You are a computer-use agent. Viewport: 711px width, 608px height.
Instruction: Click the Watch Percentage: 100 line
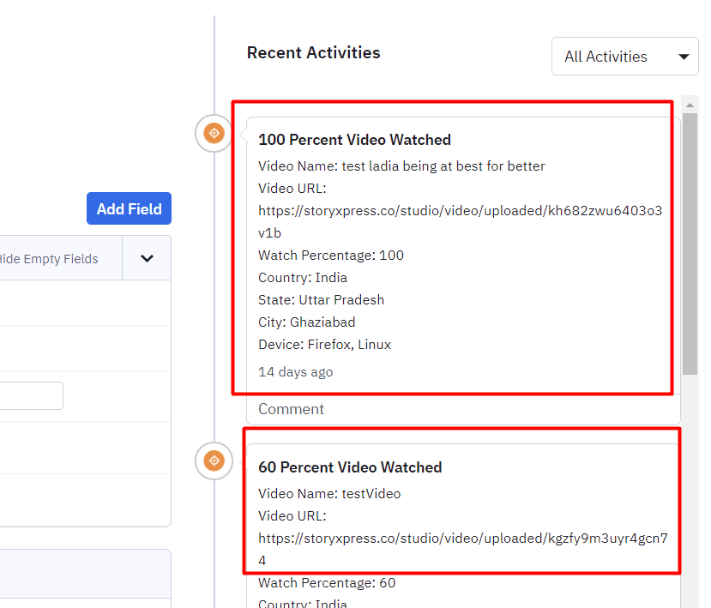(331, 256)
